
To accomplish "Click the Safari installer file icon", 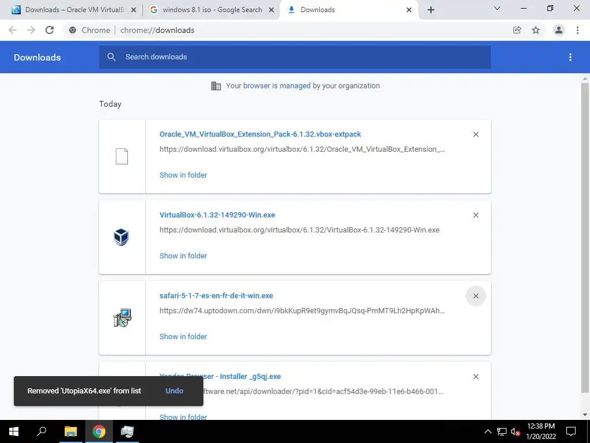I will click(x=122, y=318).
